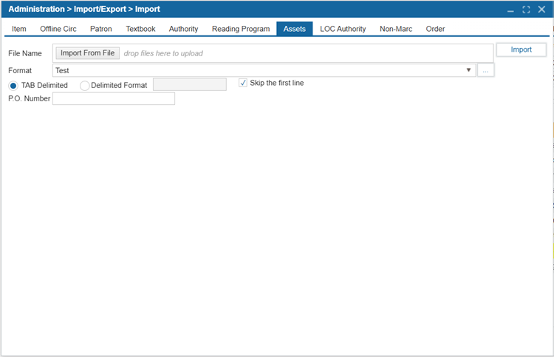Open the Offline Circ tab
The width and height of the screenshot is (554, 357).
(x=58, y=29)
